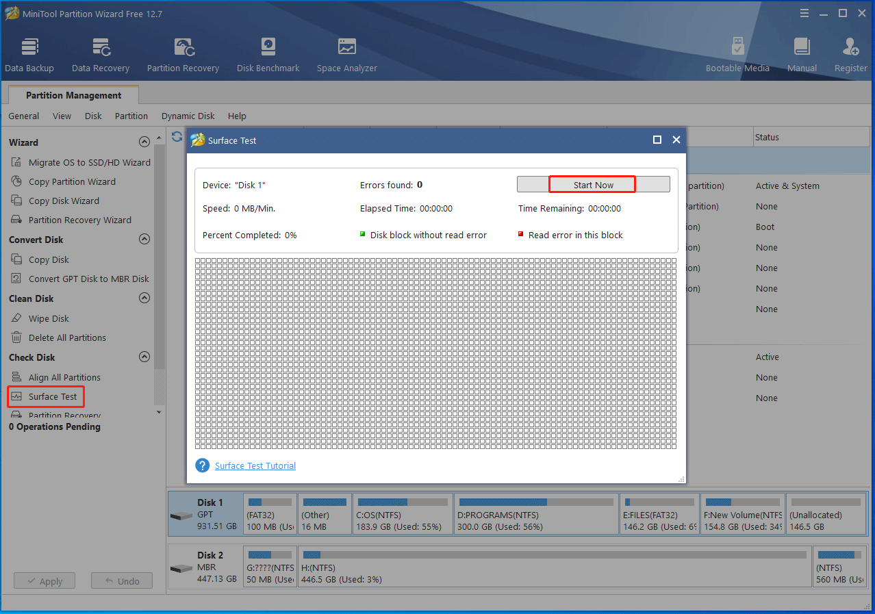The height and width of the screenshot is (614, 875).
Task: Select the G: 50 MB partition block
Action: [270, 566]
